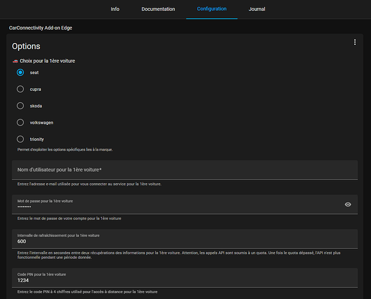
Task: Select the cupra radio button
Action: click(x=20, y=89)
